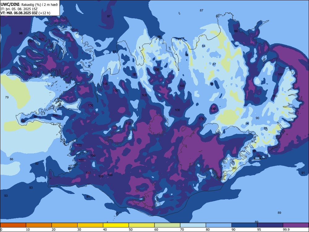
Task: Pick the 50–60 pale yellow legend swatch
Action: click(142, 225)
